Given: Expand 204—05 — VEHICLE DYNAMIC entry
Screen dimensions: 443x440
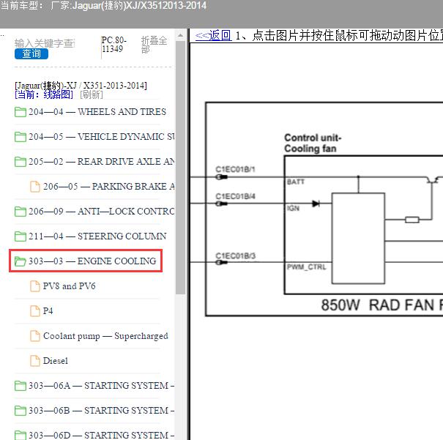Looking at the screenshot, I should (x=102, y=137).
